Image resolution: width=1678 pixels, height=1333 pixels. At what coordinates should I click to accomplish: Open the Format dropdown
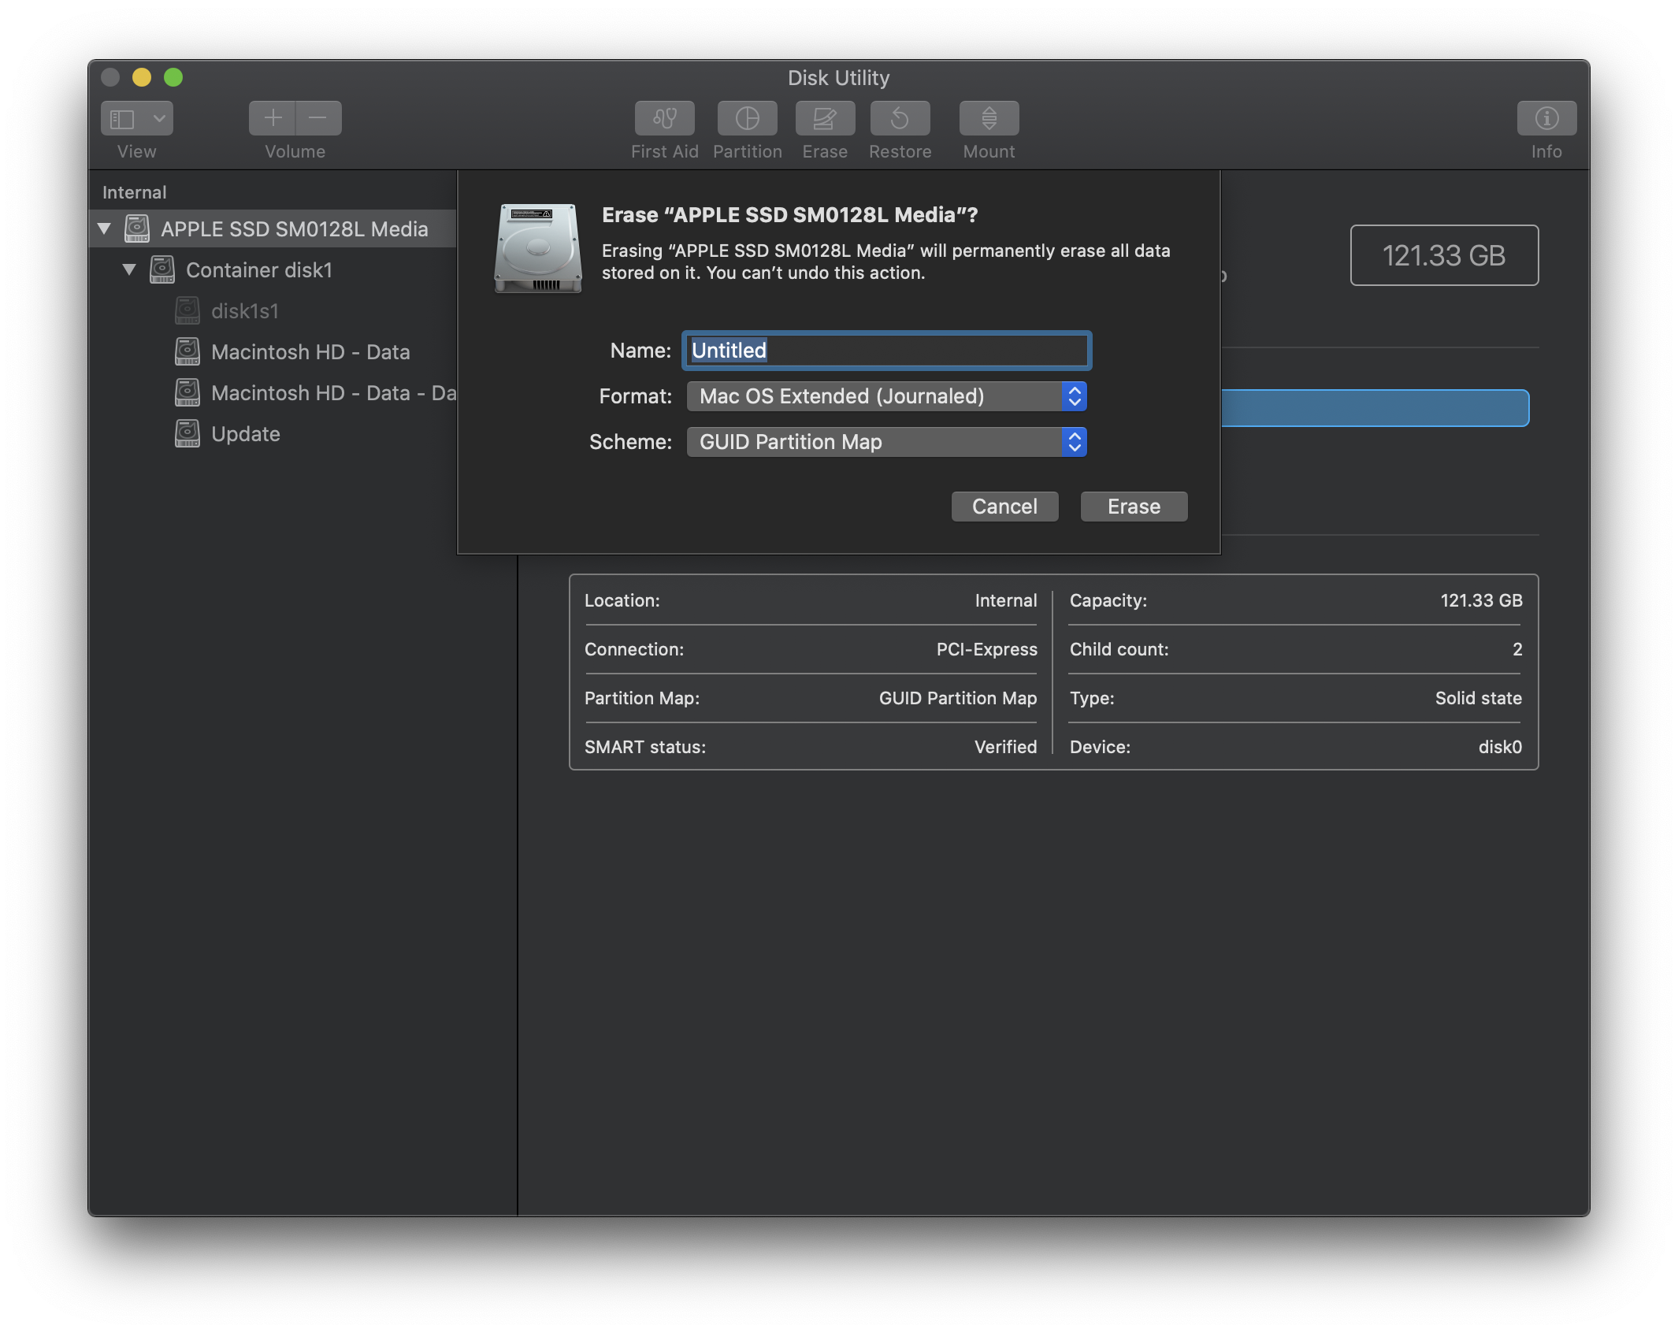(1074, 396)
